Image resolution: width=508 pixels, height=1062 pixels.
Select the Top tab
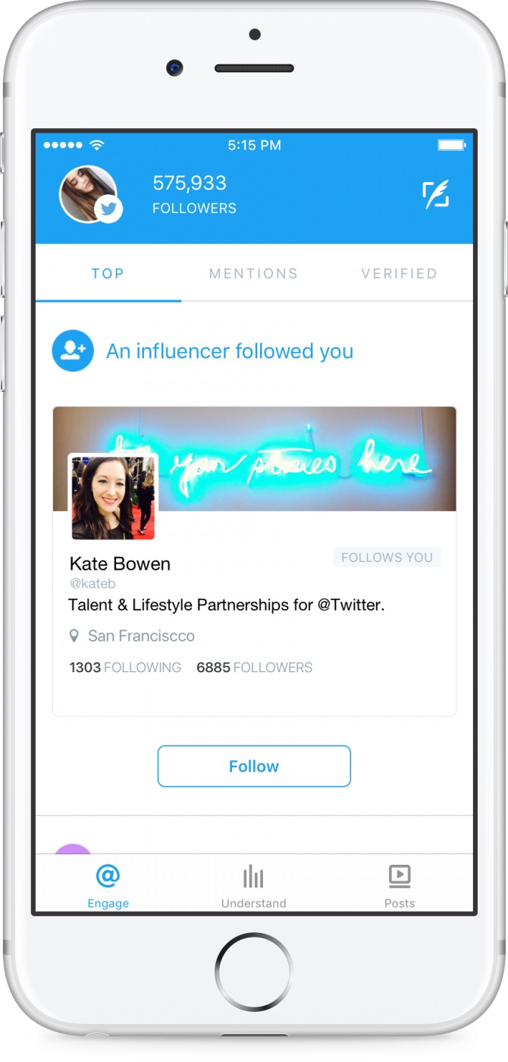click(108, 273)
